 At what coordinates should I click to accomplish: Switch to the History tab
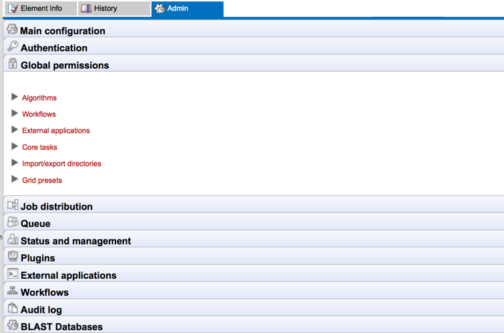[113, 9]
